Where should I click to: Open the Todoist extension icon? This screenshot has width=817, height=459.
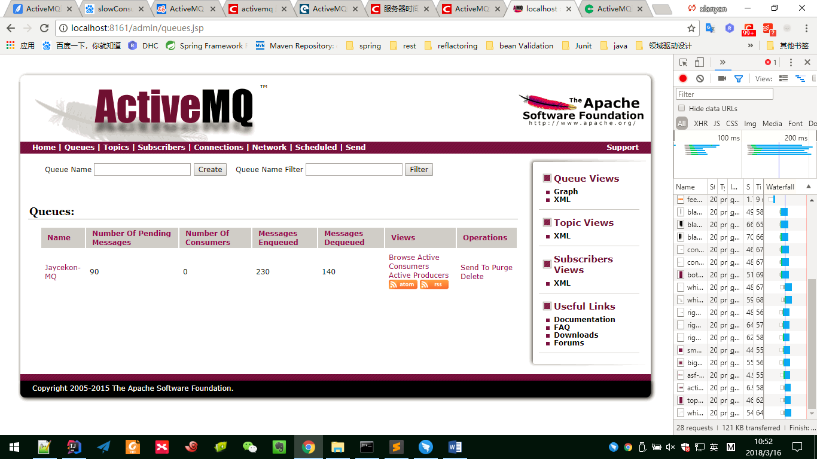(x=769, y=28)
